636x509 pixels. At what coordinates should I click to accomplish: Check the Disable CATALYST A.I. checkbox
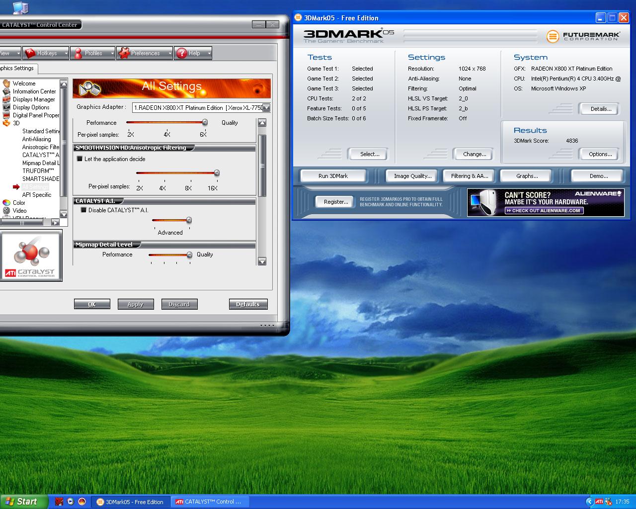pos(83,210)
